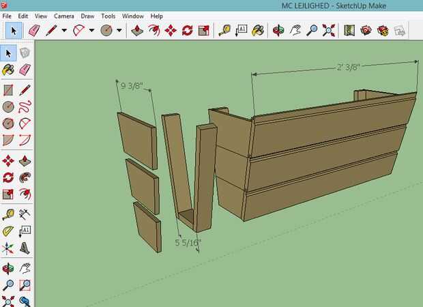Viewport: 423px width, 307px height.
Task: Choose the Line pencil tool in top toolbar
Action: pos(51,31)
